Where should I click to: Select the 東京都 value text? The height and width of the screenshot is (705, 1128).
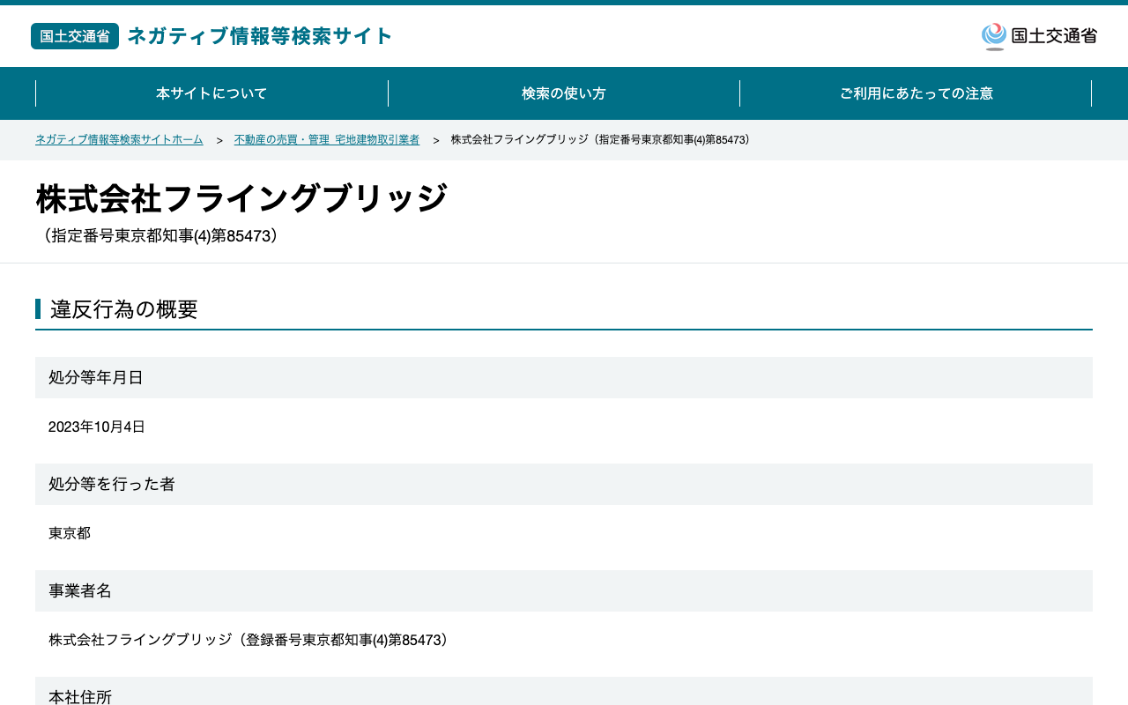[x=70, y=533]
